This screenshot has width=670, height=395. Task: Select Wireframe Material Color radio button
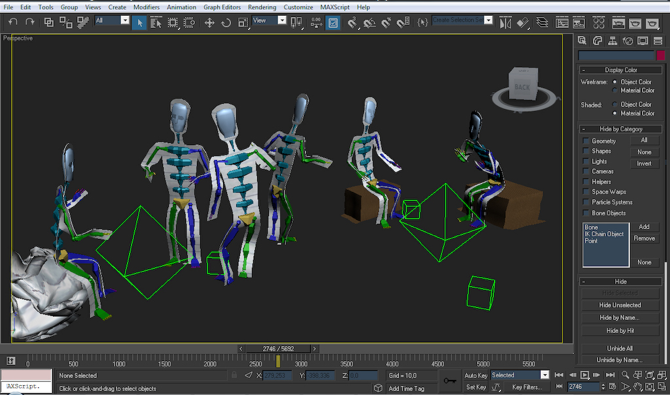click(615, 91)
